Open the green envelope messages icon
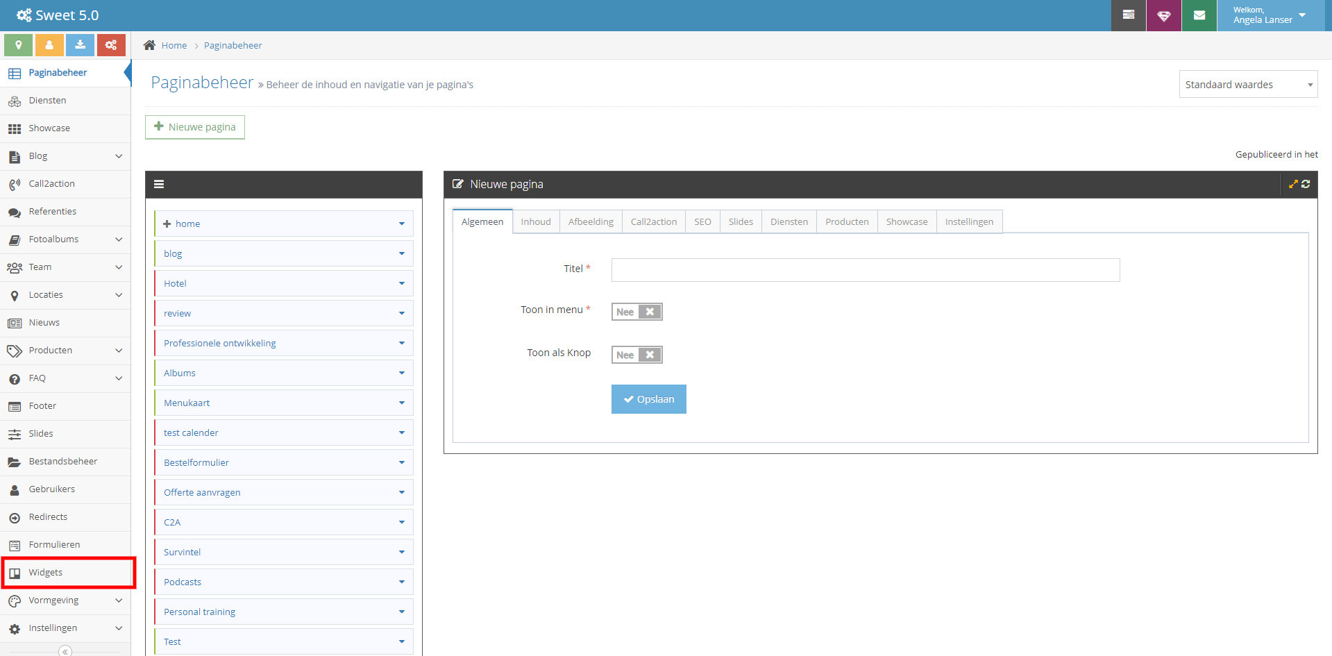This screenshot has width=1332, height=656. [x=1199, y=15]
